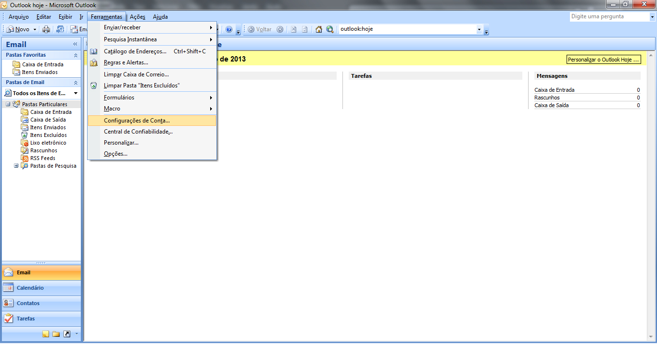Open the Arquivo menu
This screenshot has height=344, width=657.
pyautogui.click(x=19, y=17)
